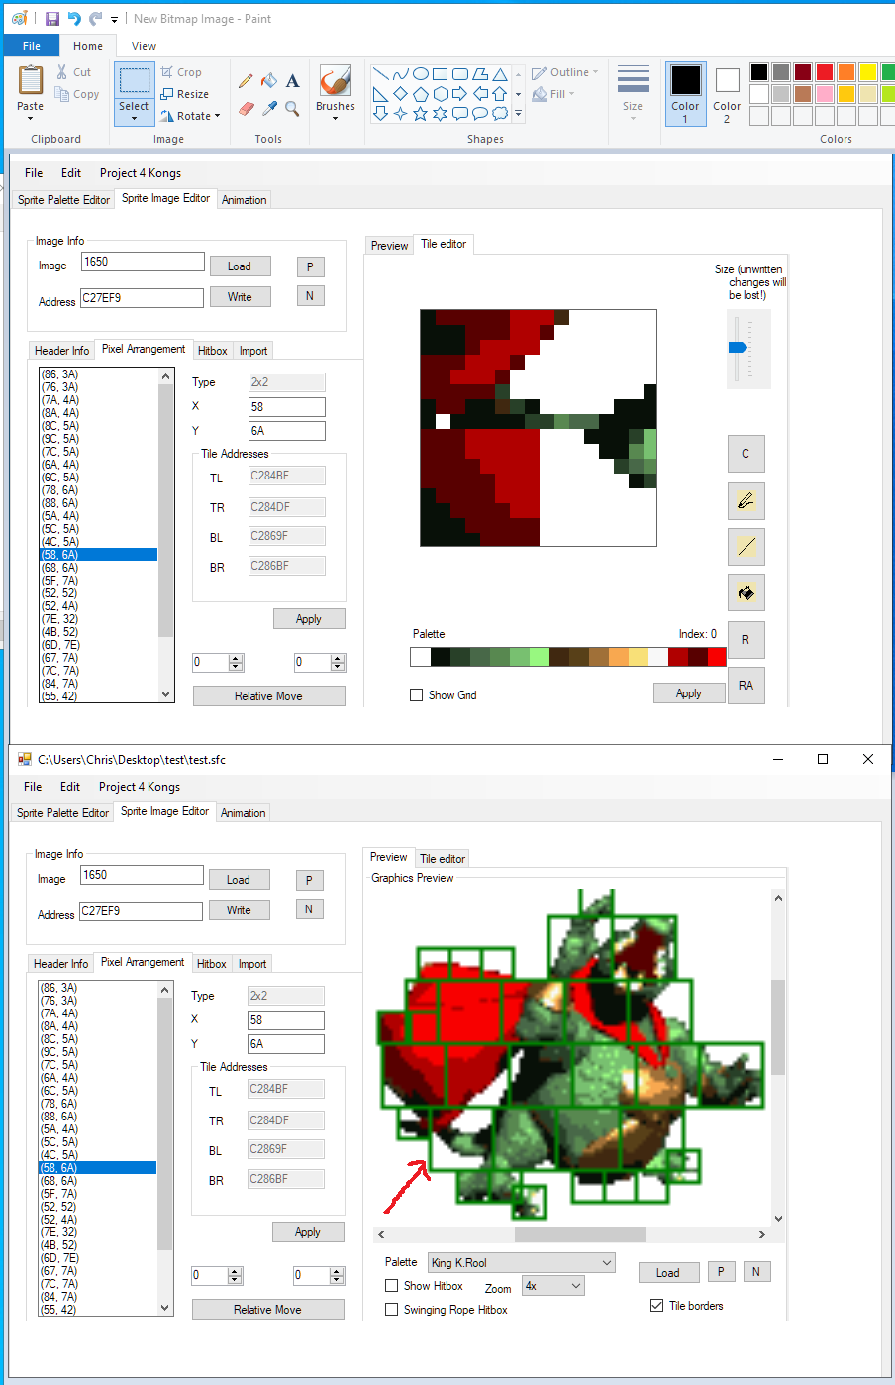
Task: Open the Project 4 Kongs menu in lower window
Action: click(140, 787)
